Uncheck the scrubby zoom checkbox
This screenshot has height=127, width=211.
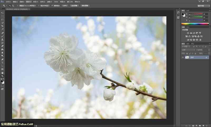[x=52, y=5]
